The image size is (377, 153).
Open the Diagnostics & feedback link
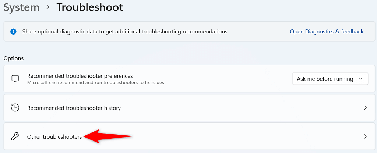pos(327,32)
